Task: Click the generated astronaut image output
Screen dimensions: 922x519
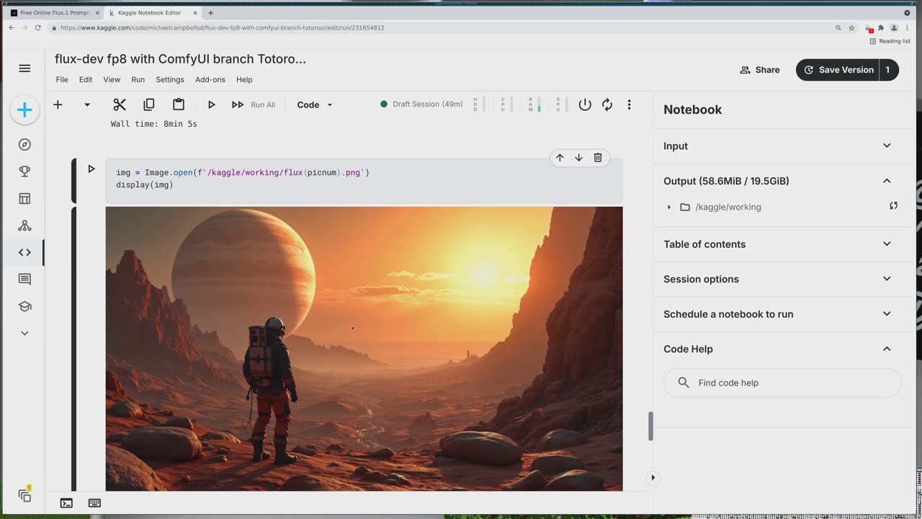Action: (x=364, y=349)
